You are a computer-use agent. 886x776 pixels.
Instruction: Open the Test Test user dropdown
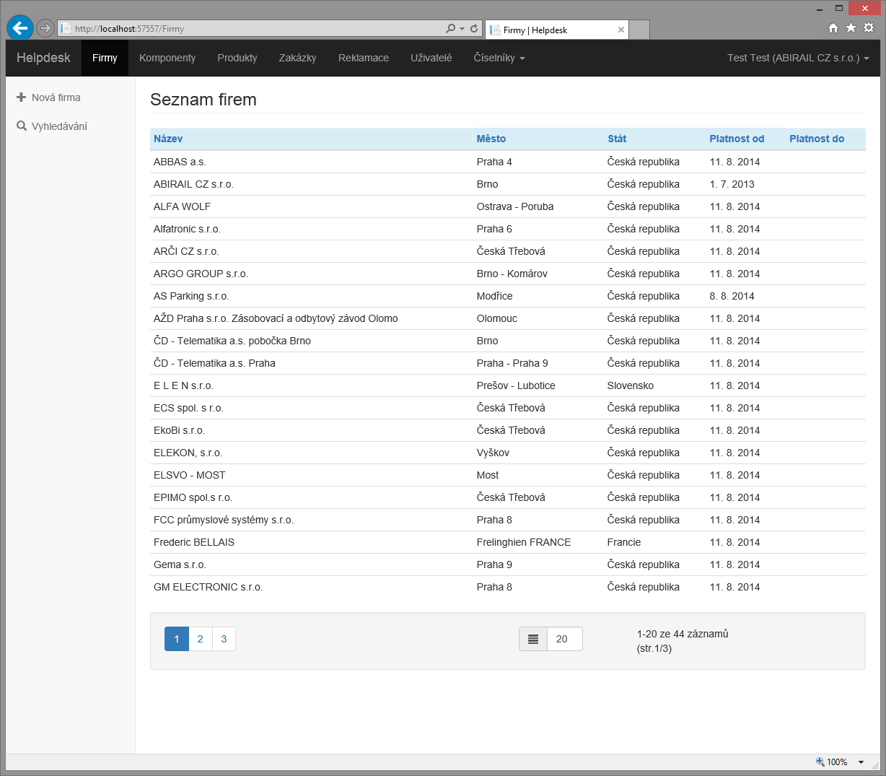(x=798, y=58)
